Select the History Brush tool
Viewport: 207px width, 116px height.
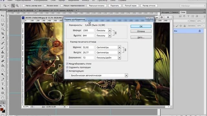point(3,56)
